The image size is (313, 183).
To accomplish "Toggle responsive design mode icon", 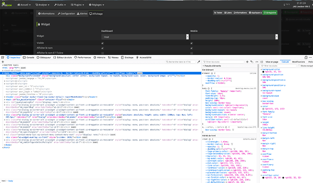I will [306, 58].
